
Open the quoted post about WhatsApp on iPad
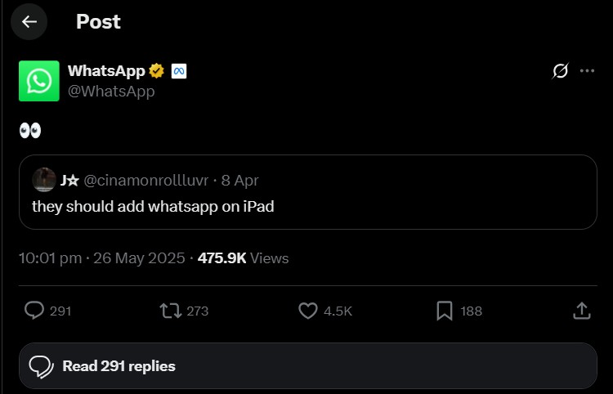tap(307, 206)
